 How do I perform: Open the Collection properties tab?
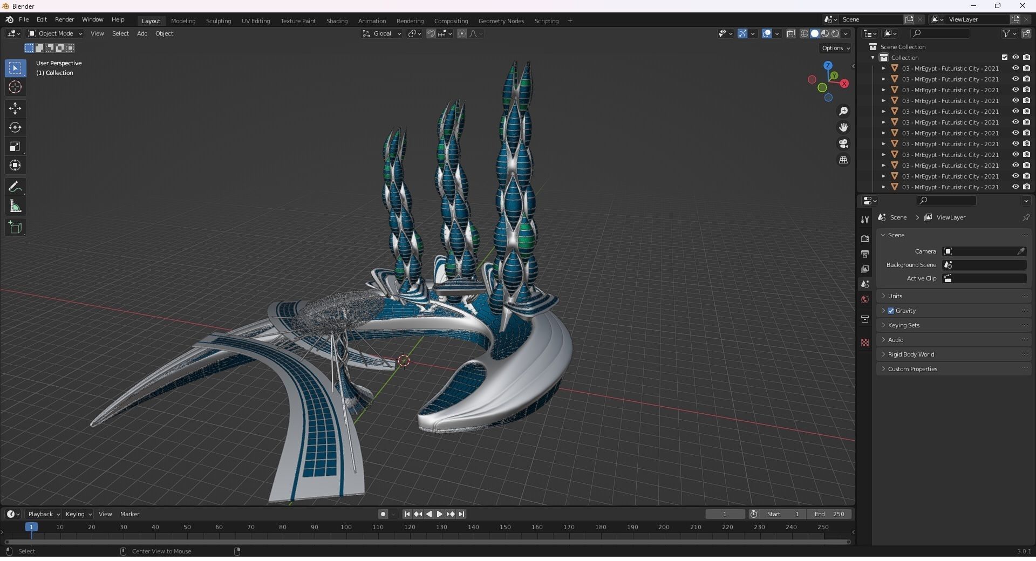[x=865, y=319]
